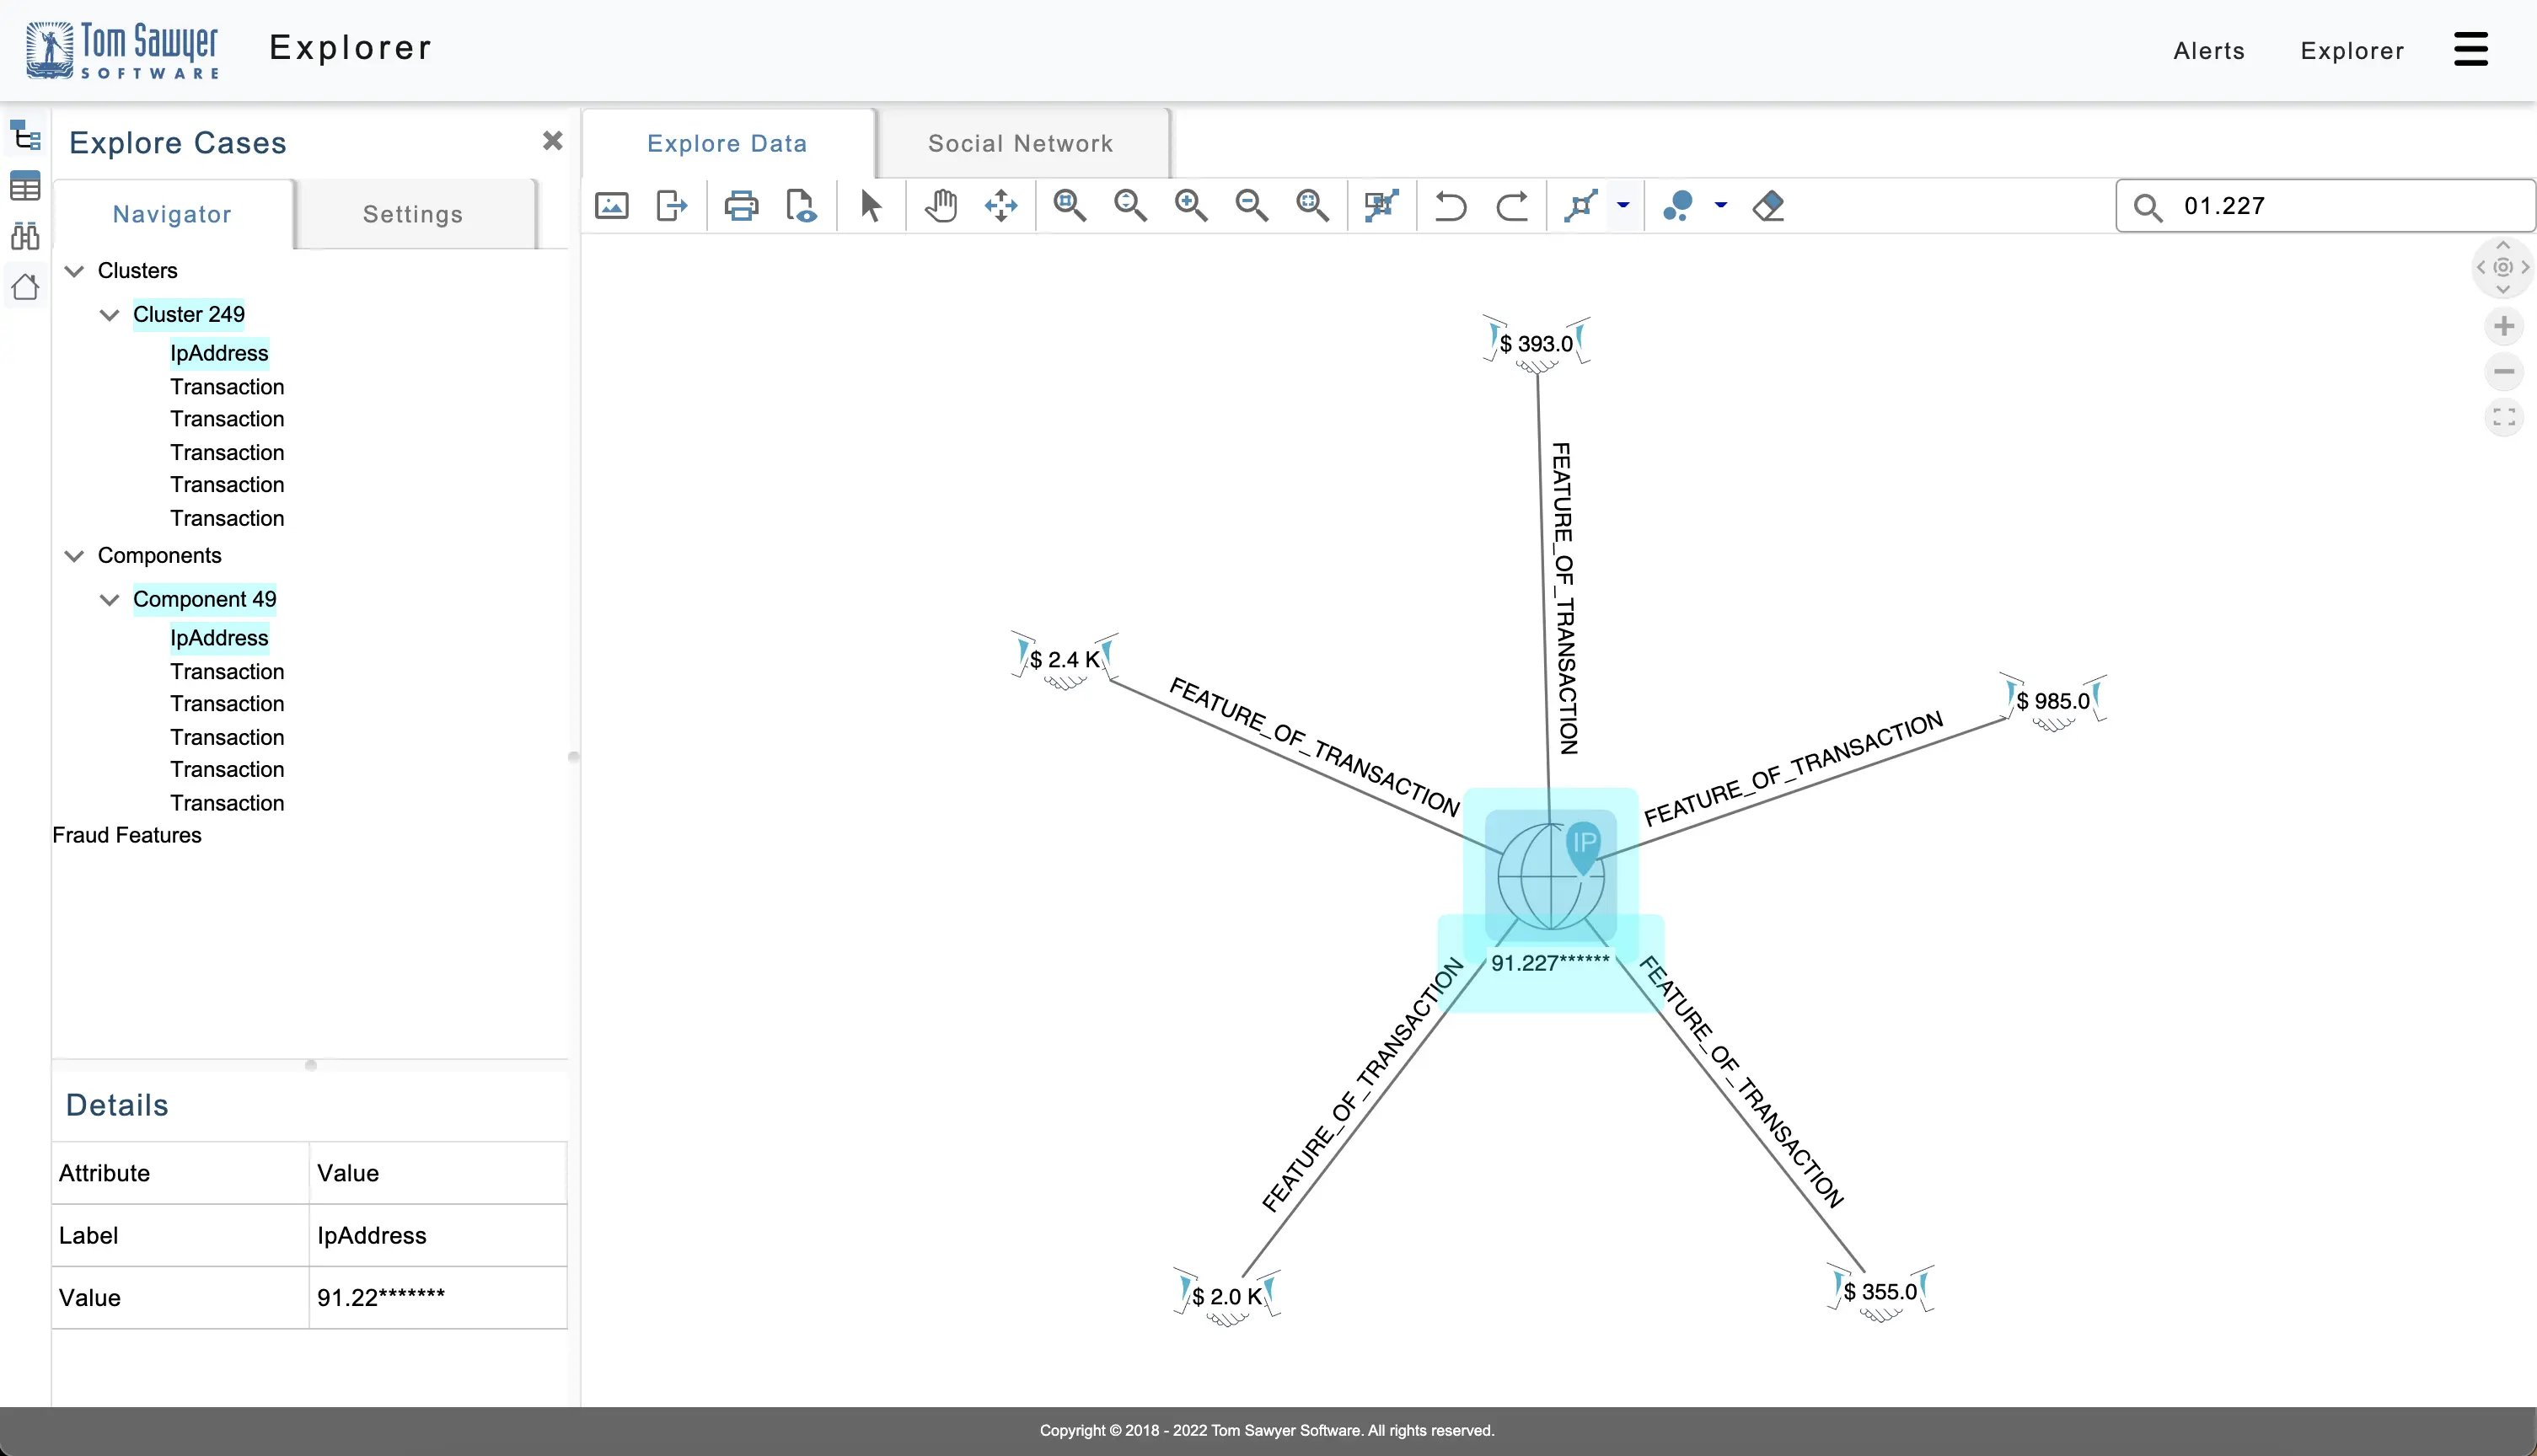The width and height of the screenshot is (2537, 1456).
Task: Choose the marquee zoom tool
Action: pyautogui.click(x=1070, y=206)
